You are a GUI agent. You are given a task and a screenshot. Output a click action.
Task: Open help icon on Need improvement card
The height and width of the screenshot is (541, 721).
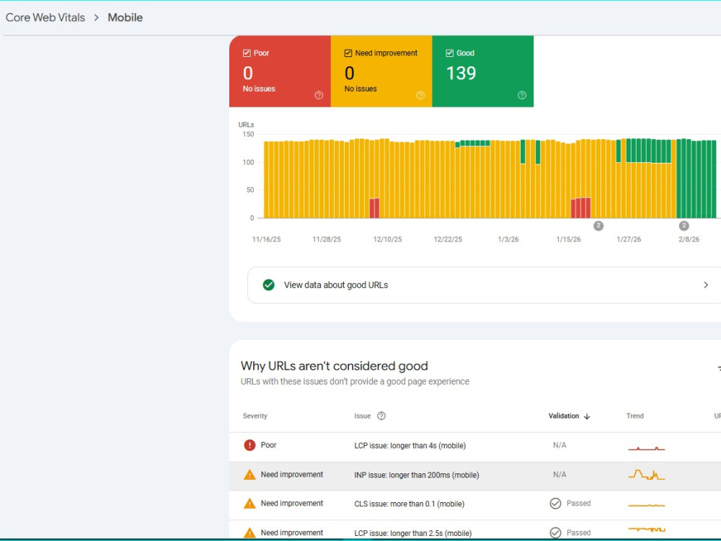pyautogui.click(x=420, y=95)
